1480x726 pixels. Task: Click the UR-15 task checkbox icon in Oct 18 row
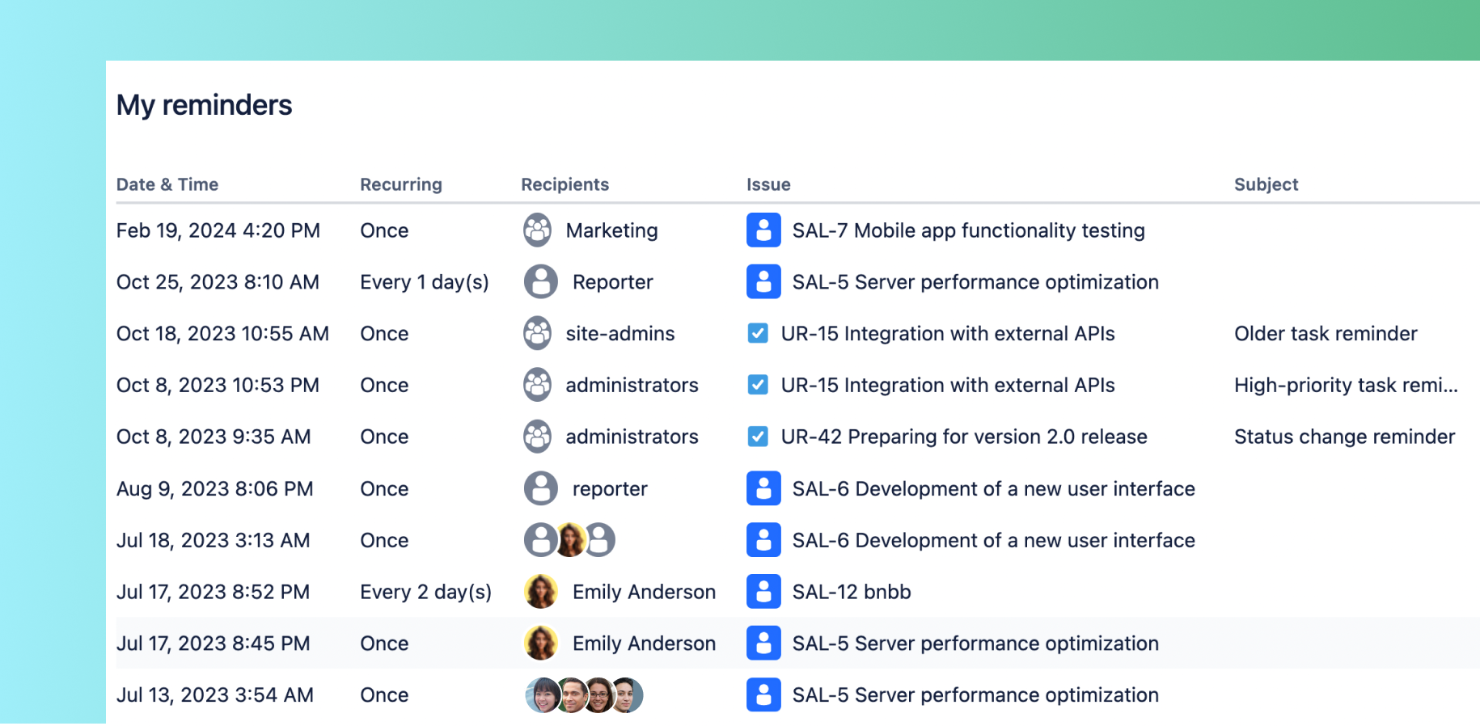coord(758,333)
